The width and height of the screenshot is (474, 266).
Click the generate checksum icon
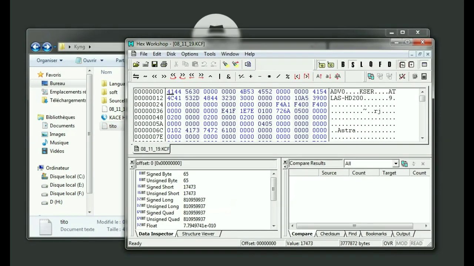coord(402,76)
